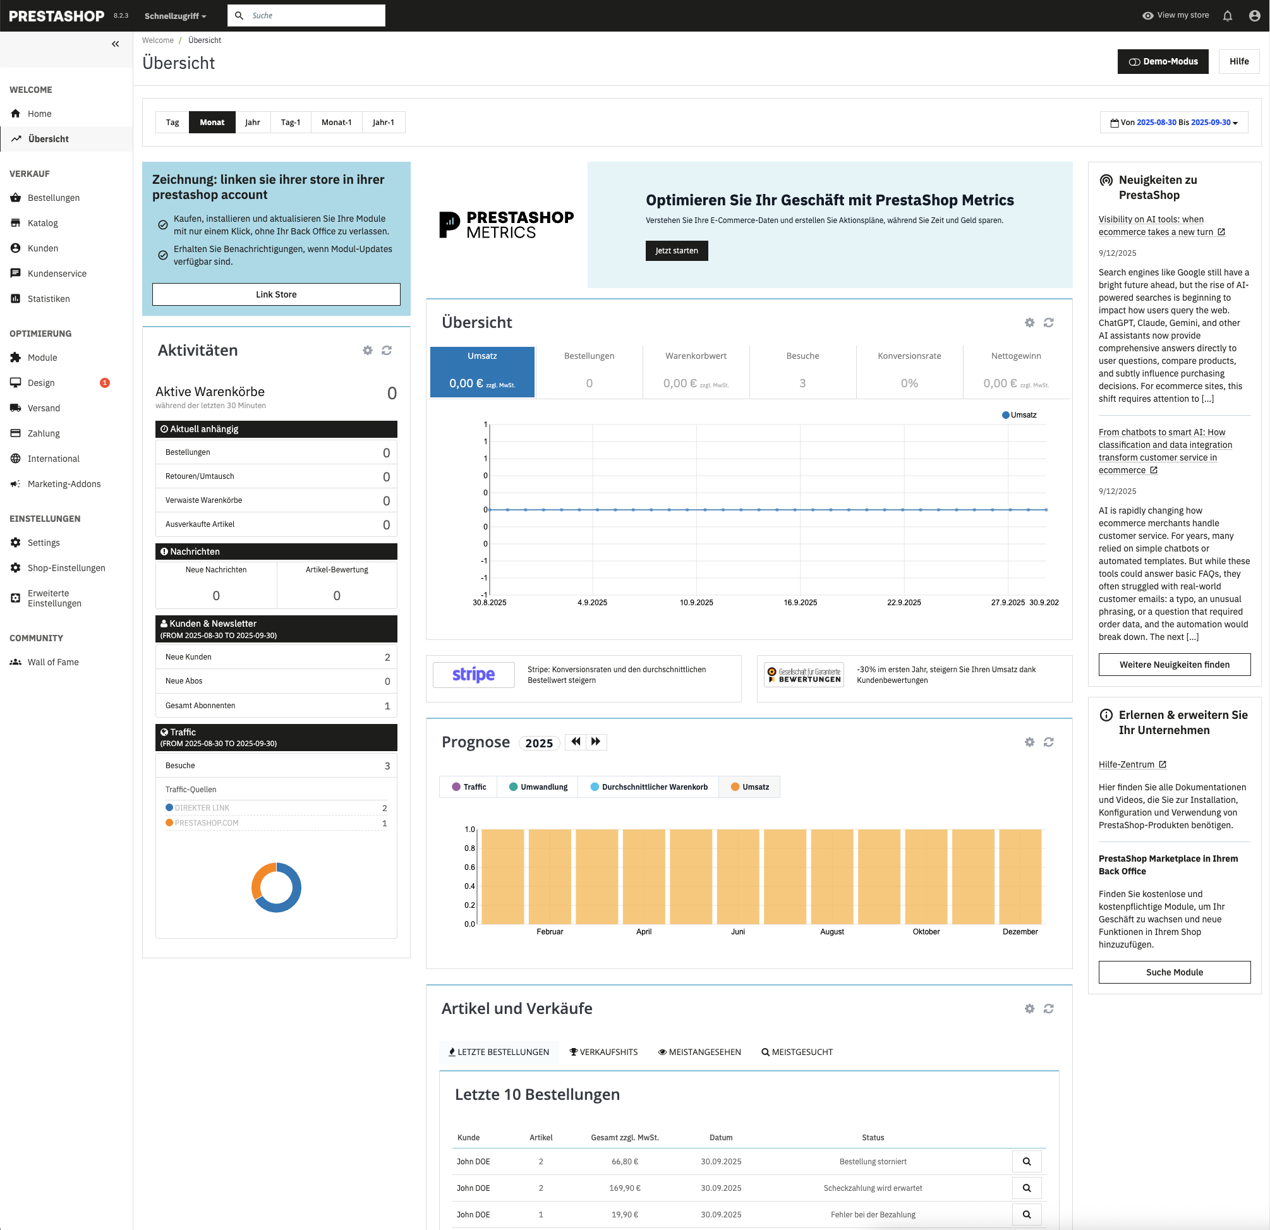Click refresh icon in Aktivitäten panel
Image resolution: width=1270 pixels, height=1230 pixels.
pyautogui.click(x=387, y=351)
